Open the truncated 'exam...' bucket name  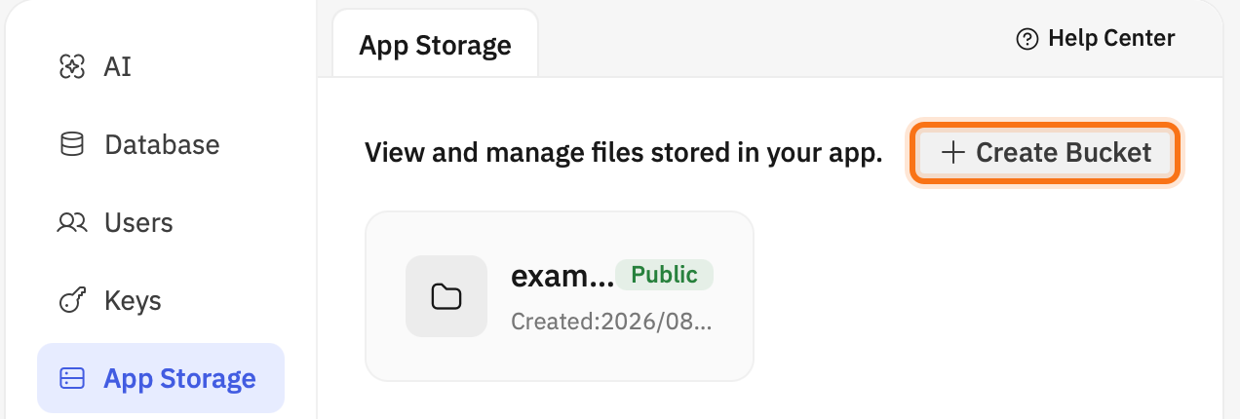tap(563, 276)
